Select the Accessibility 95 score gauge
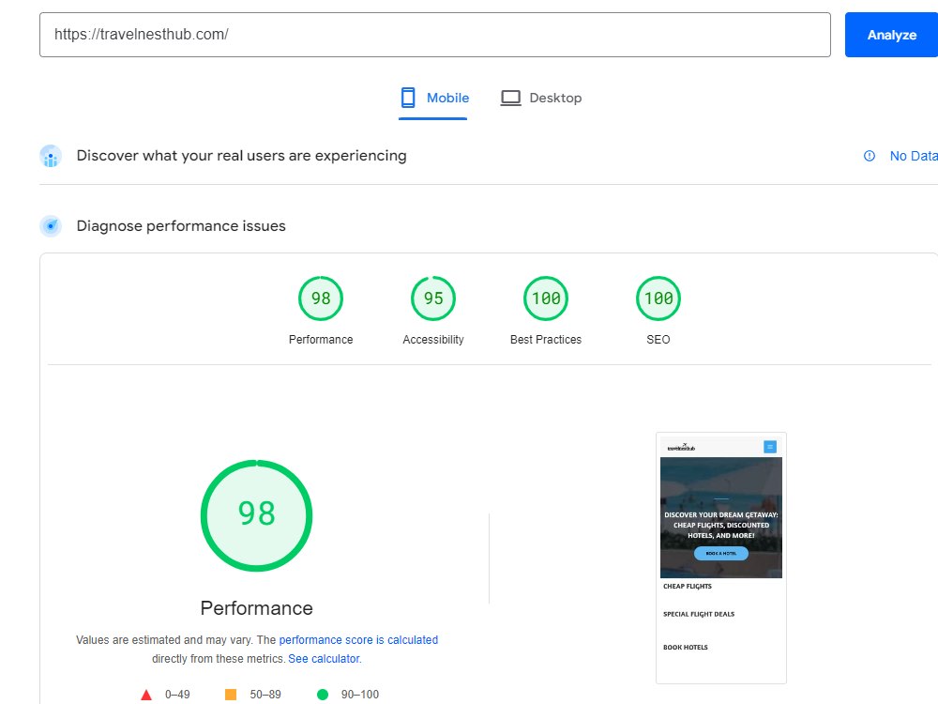The width and height of the screenshot is (938, 704). [433, 298]
